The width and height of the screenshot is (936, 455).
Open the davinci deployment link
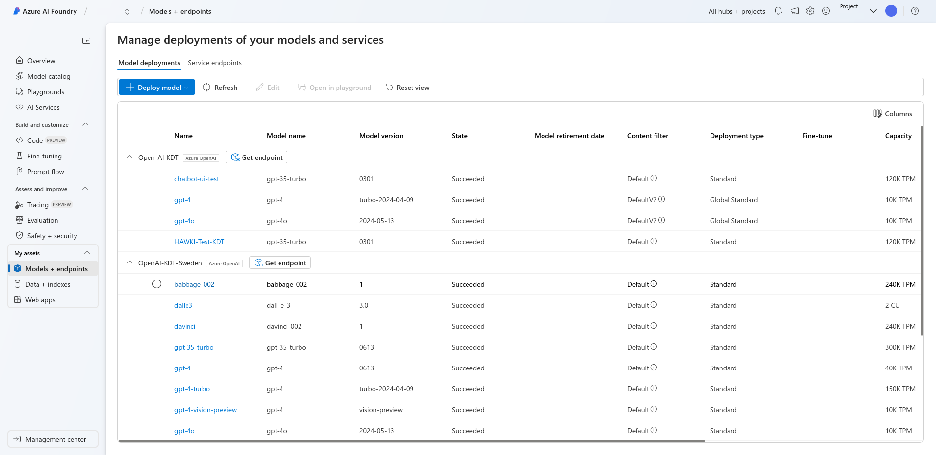point(185,326)
